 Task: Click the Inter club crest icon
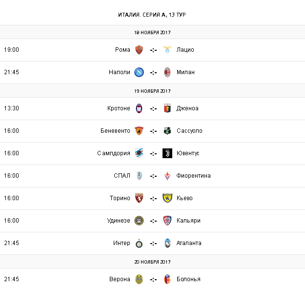tap(139, 243)
